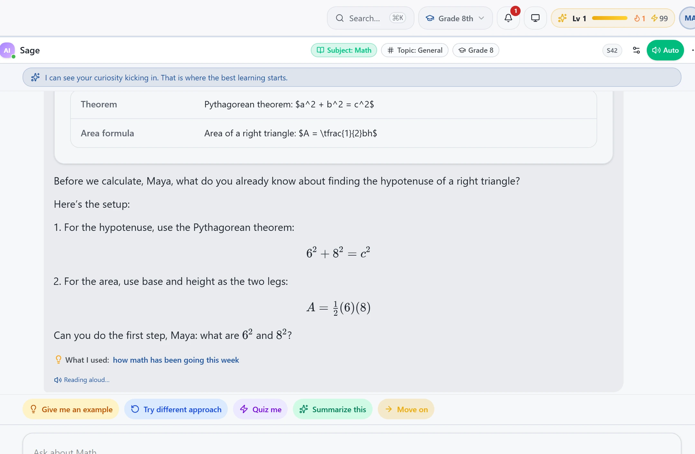The image size is (695, 454).
Task: Click the Move on button
Action: pyautogui.click(x=406, y=409)
